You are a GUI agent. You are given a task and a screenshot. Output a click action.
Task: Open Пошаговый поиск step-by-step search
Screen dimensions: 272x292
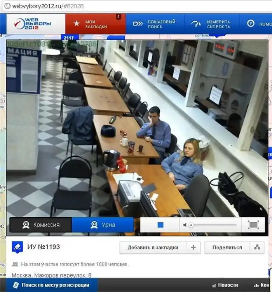pyautogui.click(x=155, y=24)
